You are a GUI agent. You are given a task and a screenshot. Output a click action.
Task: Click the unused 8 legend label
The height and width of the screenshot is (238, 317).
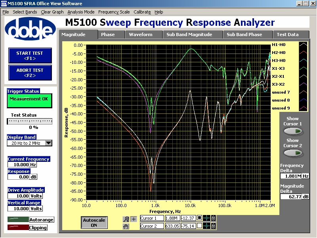pyautogui.click(x=281, y=100)
